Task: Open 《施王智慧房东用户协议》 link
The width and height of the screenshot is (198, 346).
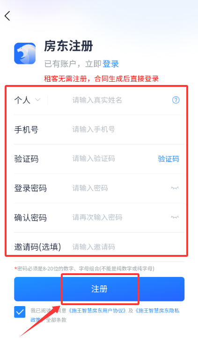Action: pos(97,311)
